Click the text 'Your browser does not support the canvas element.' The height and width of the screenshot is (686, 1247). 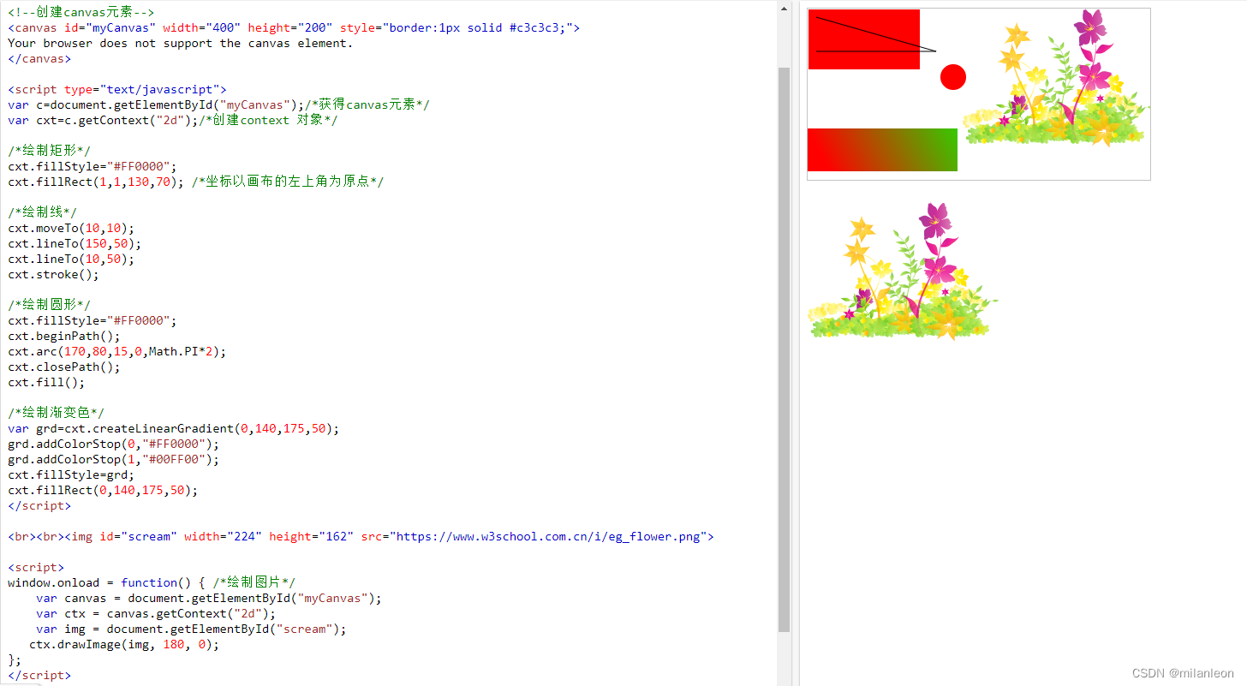(181, 43)
